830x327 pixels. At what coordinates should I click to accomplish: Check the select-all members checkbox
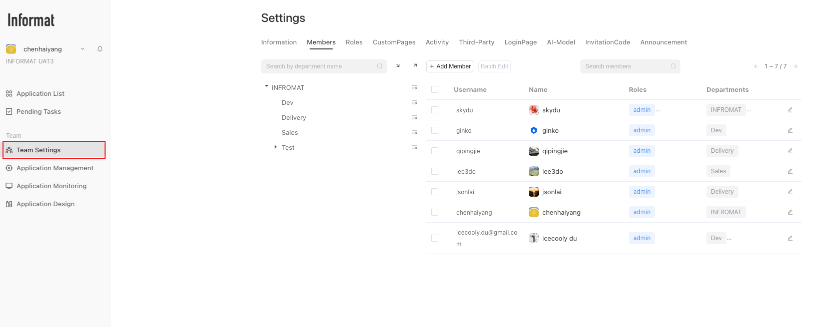point(435,89)
